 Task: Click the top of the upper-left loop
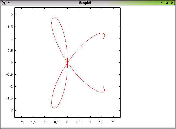click(x=54, y=17)
